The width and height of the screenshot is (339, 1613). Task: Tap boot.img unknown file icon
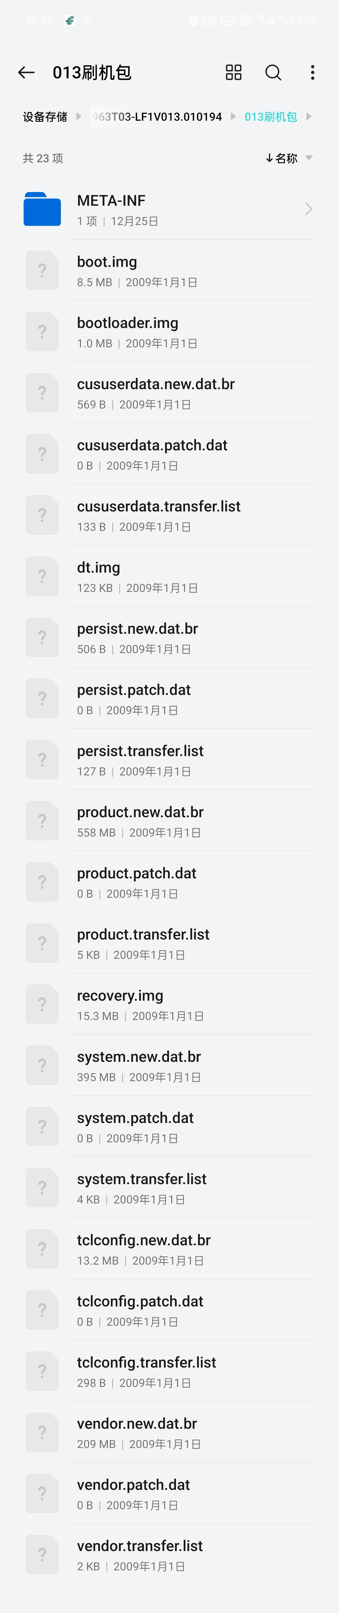[x=42, y=271]
